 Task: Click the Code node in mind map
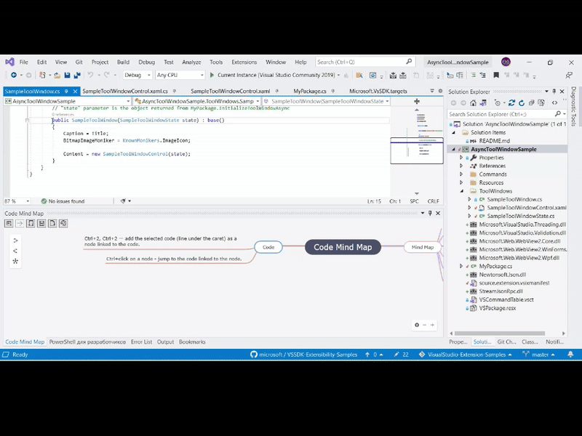pyautogui.click(x=268, y=247)
